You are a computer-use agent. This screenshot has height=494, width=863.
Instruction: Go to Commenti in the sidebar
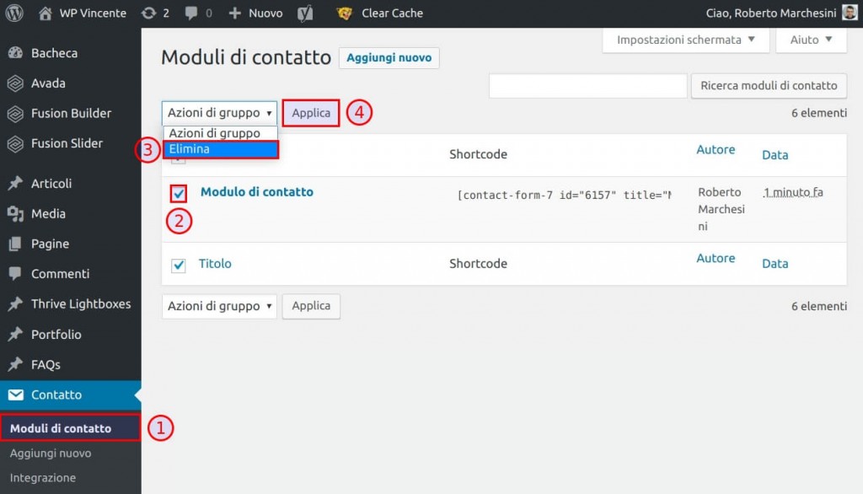(x=60, y=274)
